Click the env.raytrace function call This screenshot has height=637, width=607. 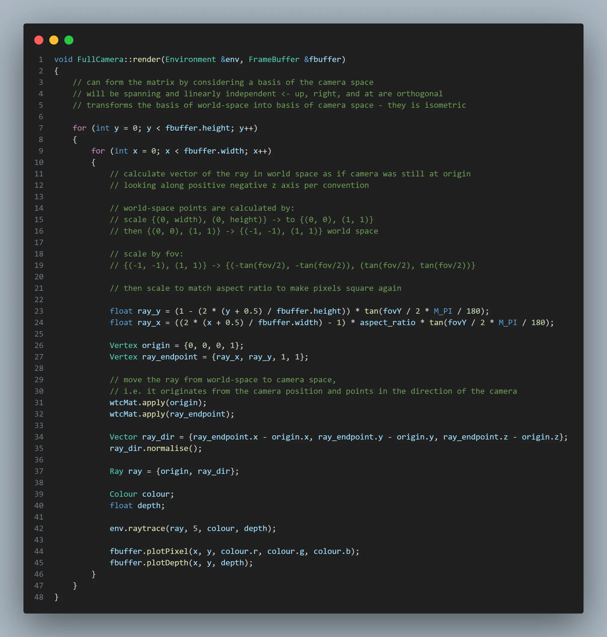[137, 529]
